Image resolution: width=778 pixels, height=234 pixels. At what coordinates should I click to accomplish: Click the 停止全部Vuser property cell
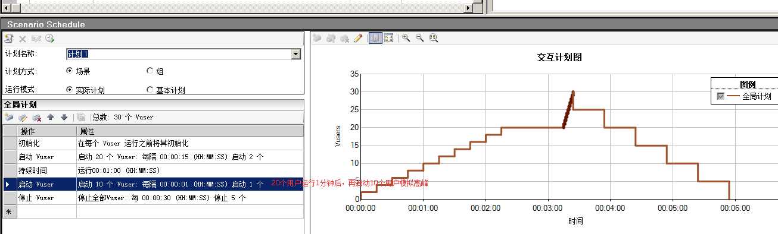[190, 198]
